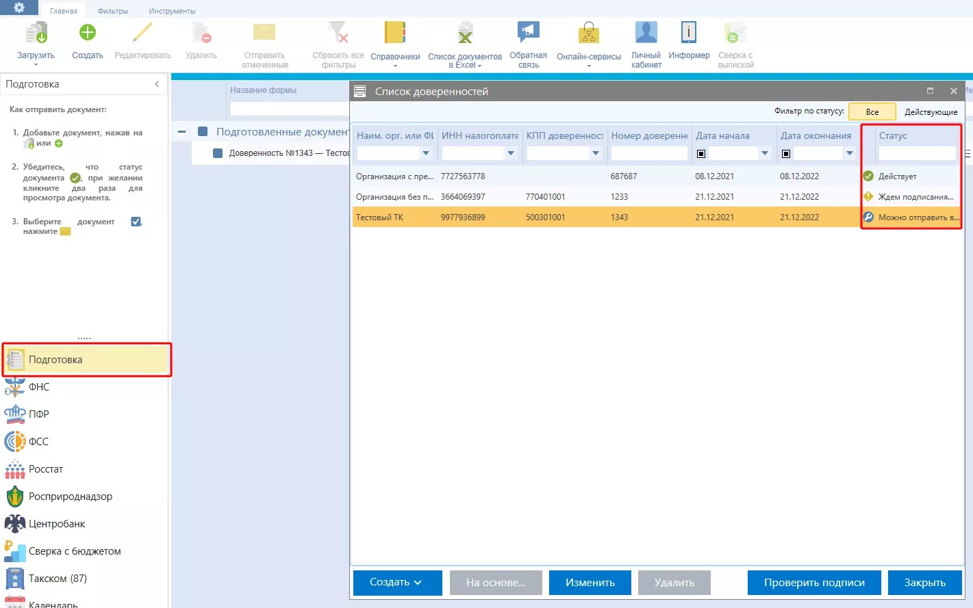
Task: Toggle Дата начала filter checkbox
Action: [x=701, y=154]
